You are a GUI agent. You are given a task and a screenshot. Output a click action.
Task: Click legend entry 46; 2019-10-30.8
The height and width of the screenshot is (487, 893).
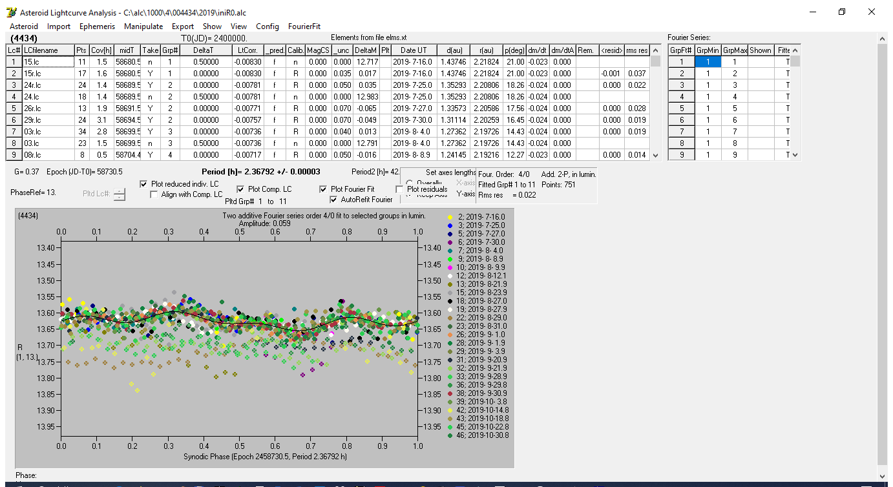(x=483, y=435)
